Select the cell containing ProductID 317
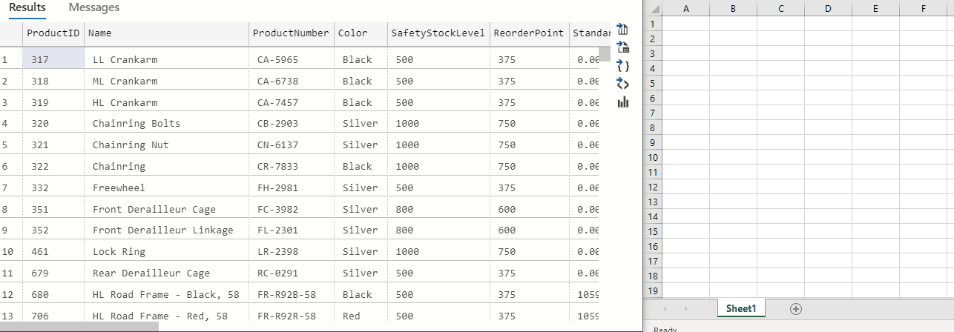Screen dimensions: 954x332 pos(53,59)
